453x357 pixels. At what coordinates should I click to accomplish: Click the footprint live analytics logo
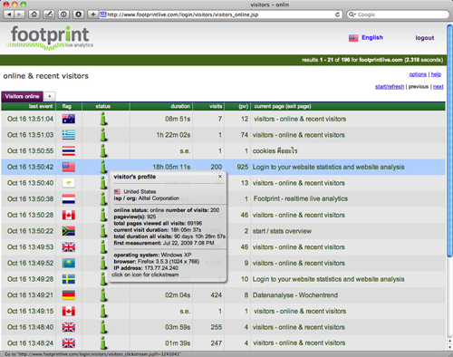click(50, 38)
